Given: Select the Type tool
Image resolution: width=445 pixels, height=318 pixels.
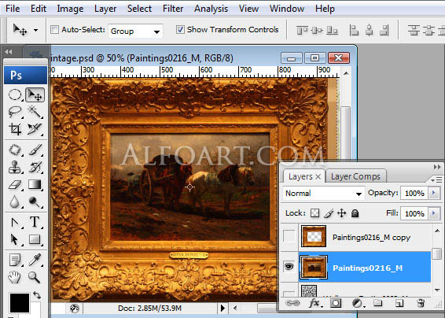Looking at the screenshot, I should point(35,222).
